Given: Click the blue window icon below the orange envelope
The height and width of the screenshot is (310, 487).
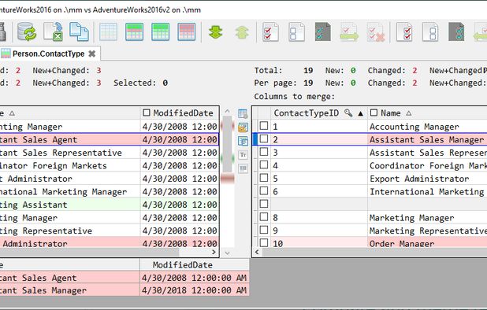Looking at the screenshot, I should click(243, 141).
